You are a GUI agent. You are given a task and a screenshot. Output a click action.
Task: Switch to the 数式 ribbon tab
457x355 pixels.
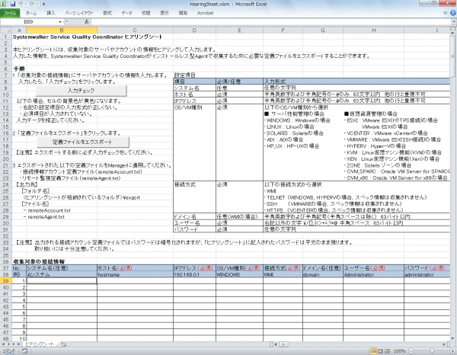click(107, 13)
